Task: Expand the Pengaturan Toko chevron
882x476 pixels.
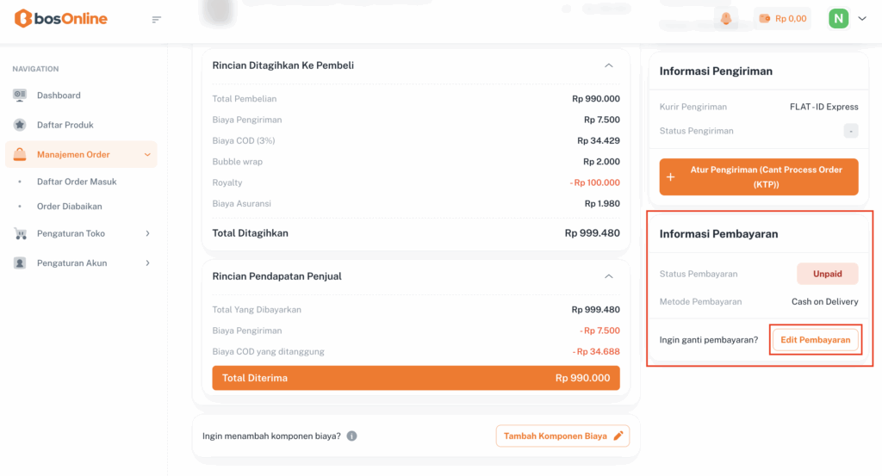Action: (147, 233)
